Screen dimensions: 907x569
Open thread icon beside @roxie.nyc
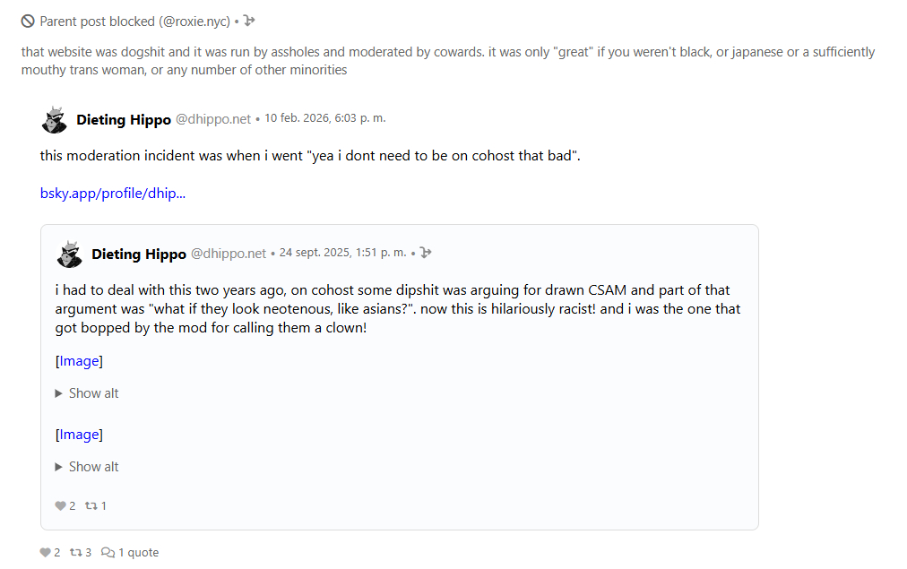point(249,22)
